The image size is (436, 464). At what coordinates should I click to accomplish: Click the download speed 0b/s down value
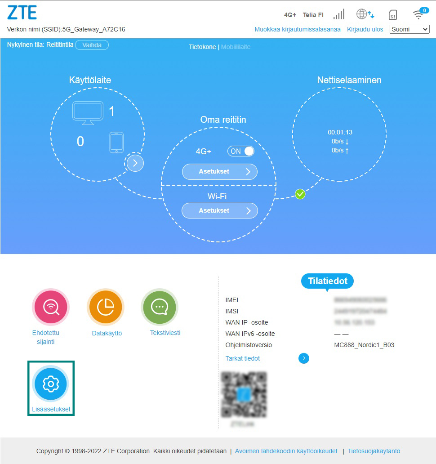340,142
